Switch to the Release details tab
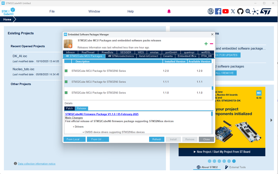The height and width of the screenshot is (174, 278). point(82,108)
